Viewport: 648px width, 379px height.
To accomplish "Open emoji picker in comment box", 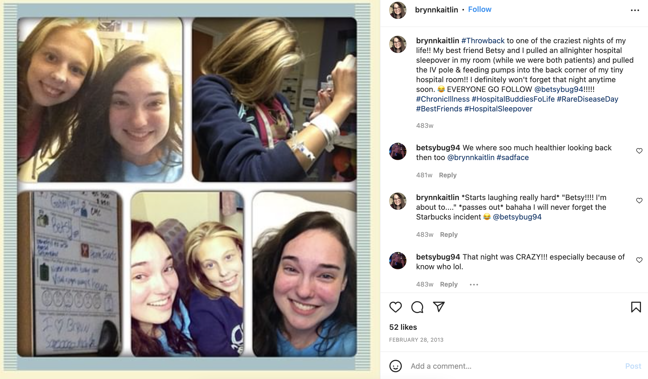I will (x=395, y=366).
